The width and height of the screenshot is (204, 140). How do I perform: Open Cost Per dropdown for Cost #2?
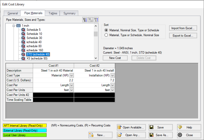pyautogui.click(x=113, y=85)
